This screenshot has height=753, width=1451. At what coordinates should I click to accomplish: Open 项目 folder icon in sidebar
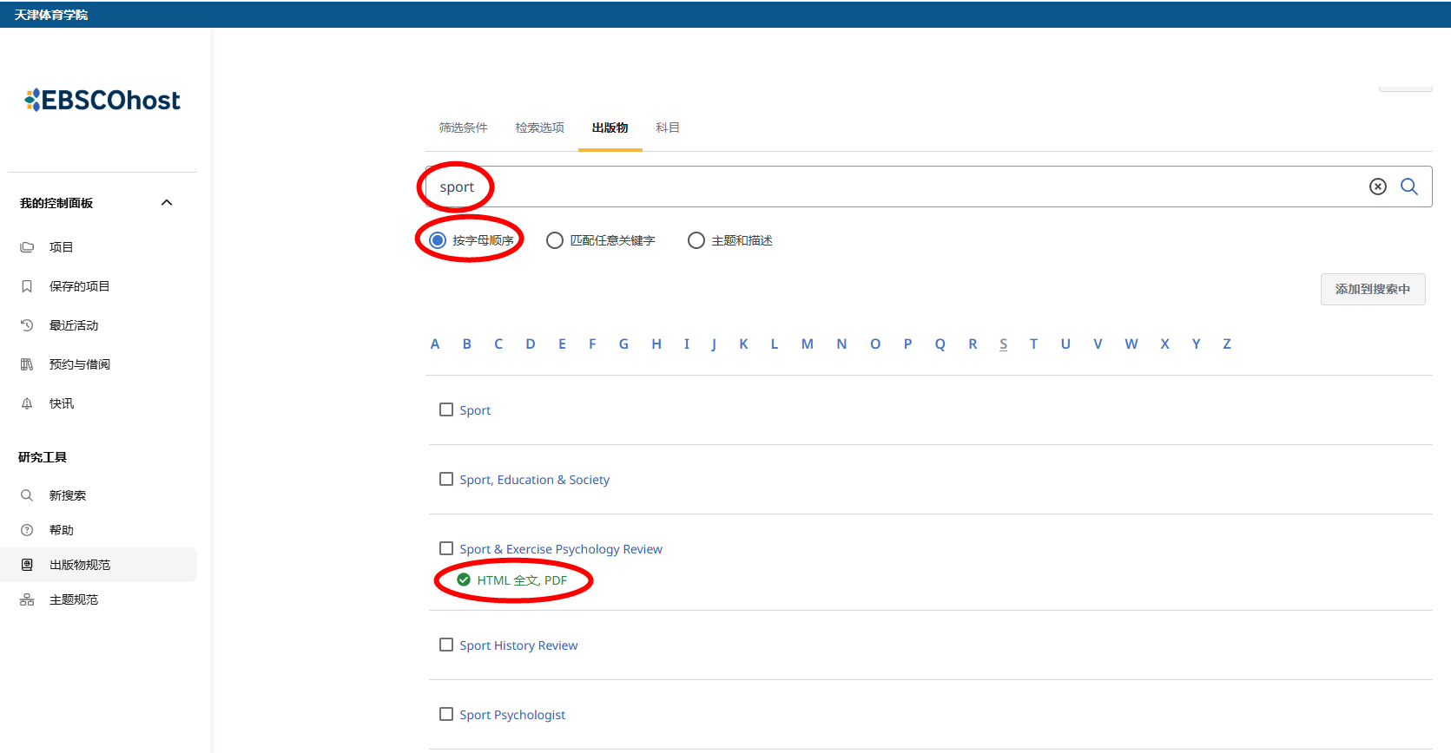point(27,247)
